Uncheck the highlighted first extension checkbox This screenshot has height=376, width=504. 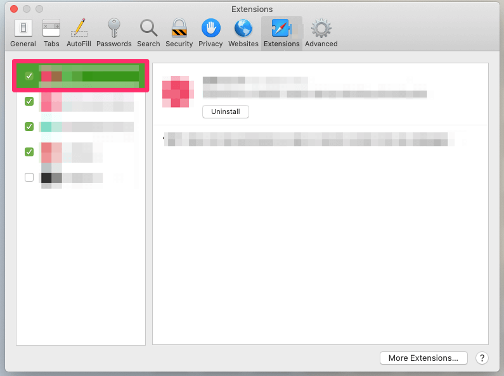(29, 77)
